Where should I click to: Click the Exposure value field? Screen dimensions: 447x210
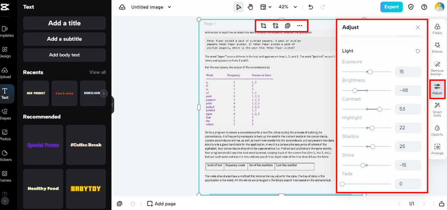[x=408, y=72]
